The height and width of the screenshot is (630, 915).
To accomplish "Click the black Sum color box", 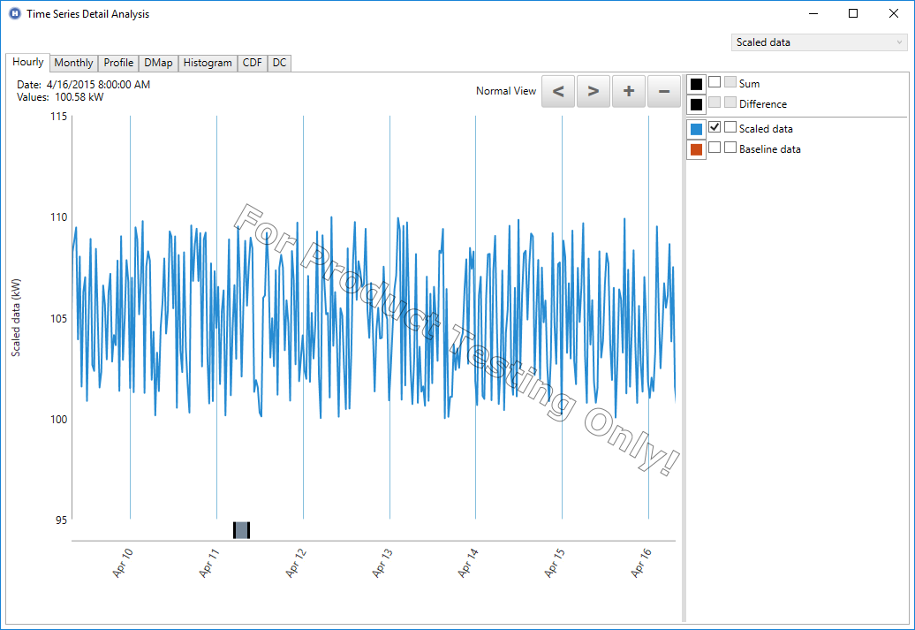I will click(696, 82).
